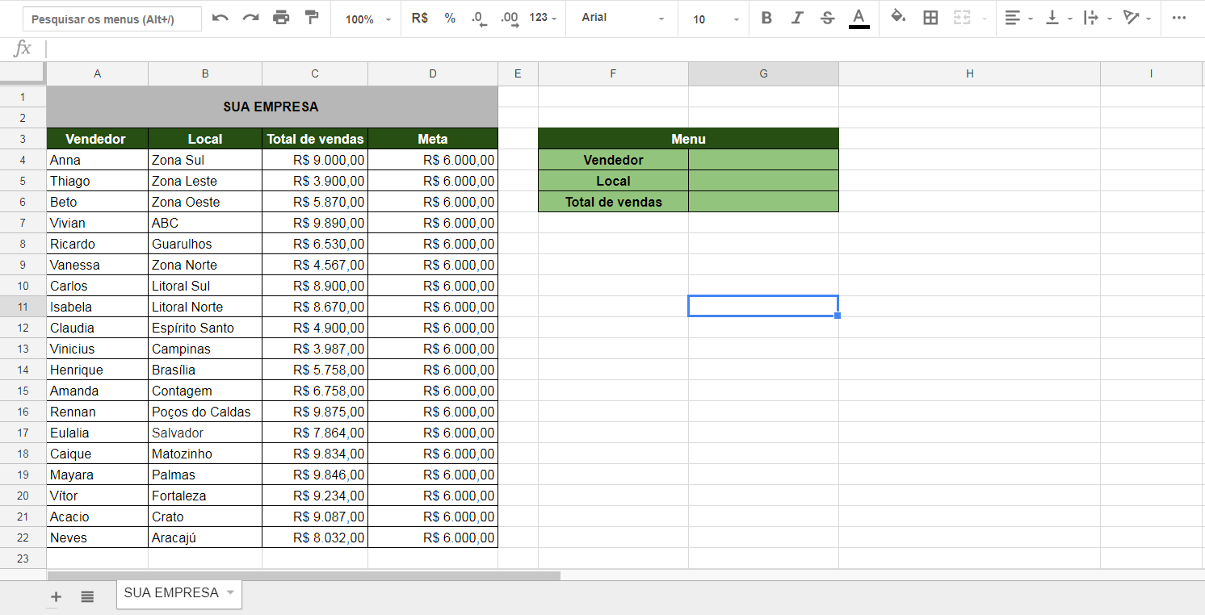The height and width of the screenshot is (615, 1205).
Task: Select column G header
Action: pyautogui.click(x=763, y=73)
